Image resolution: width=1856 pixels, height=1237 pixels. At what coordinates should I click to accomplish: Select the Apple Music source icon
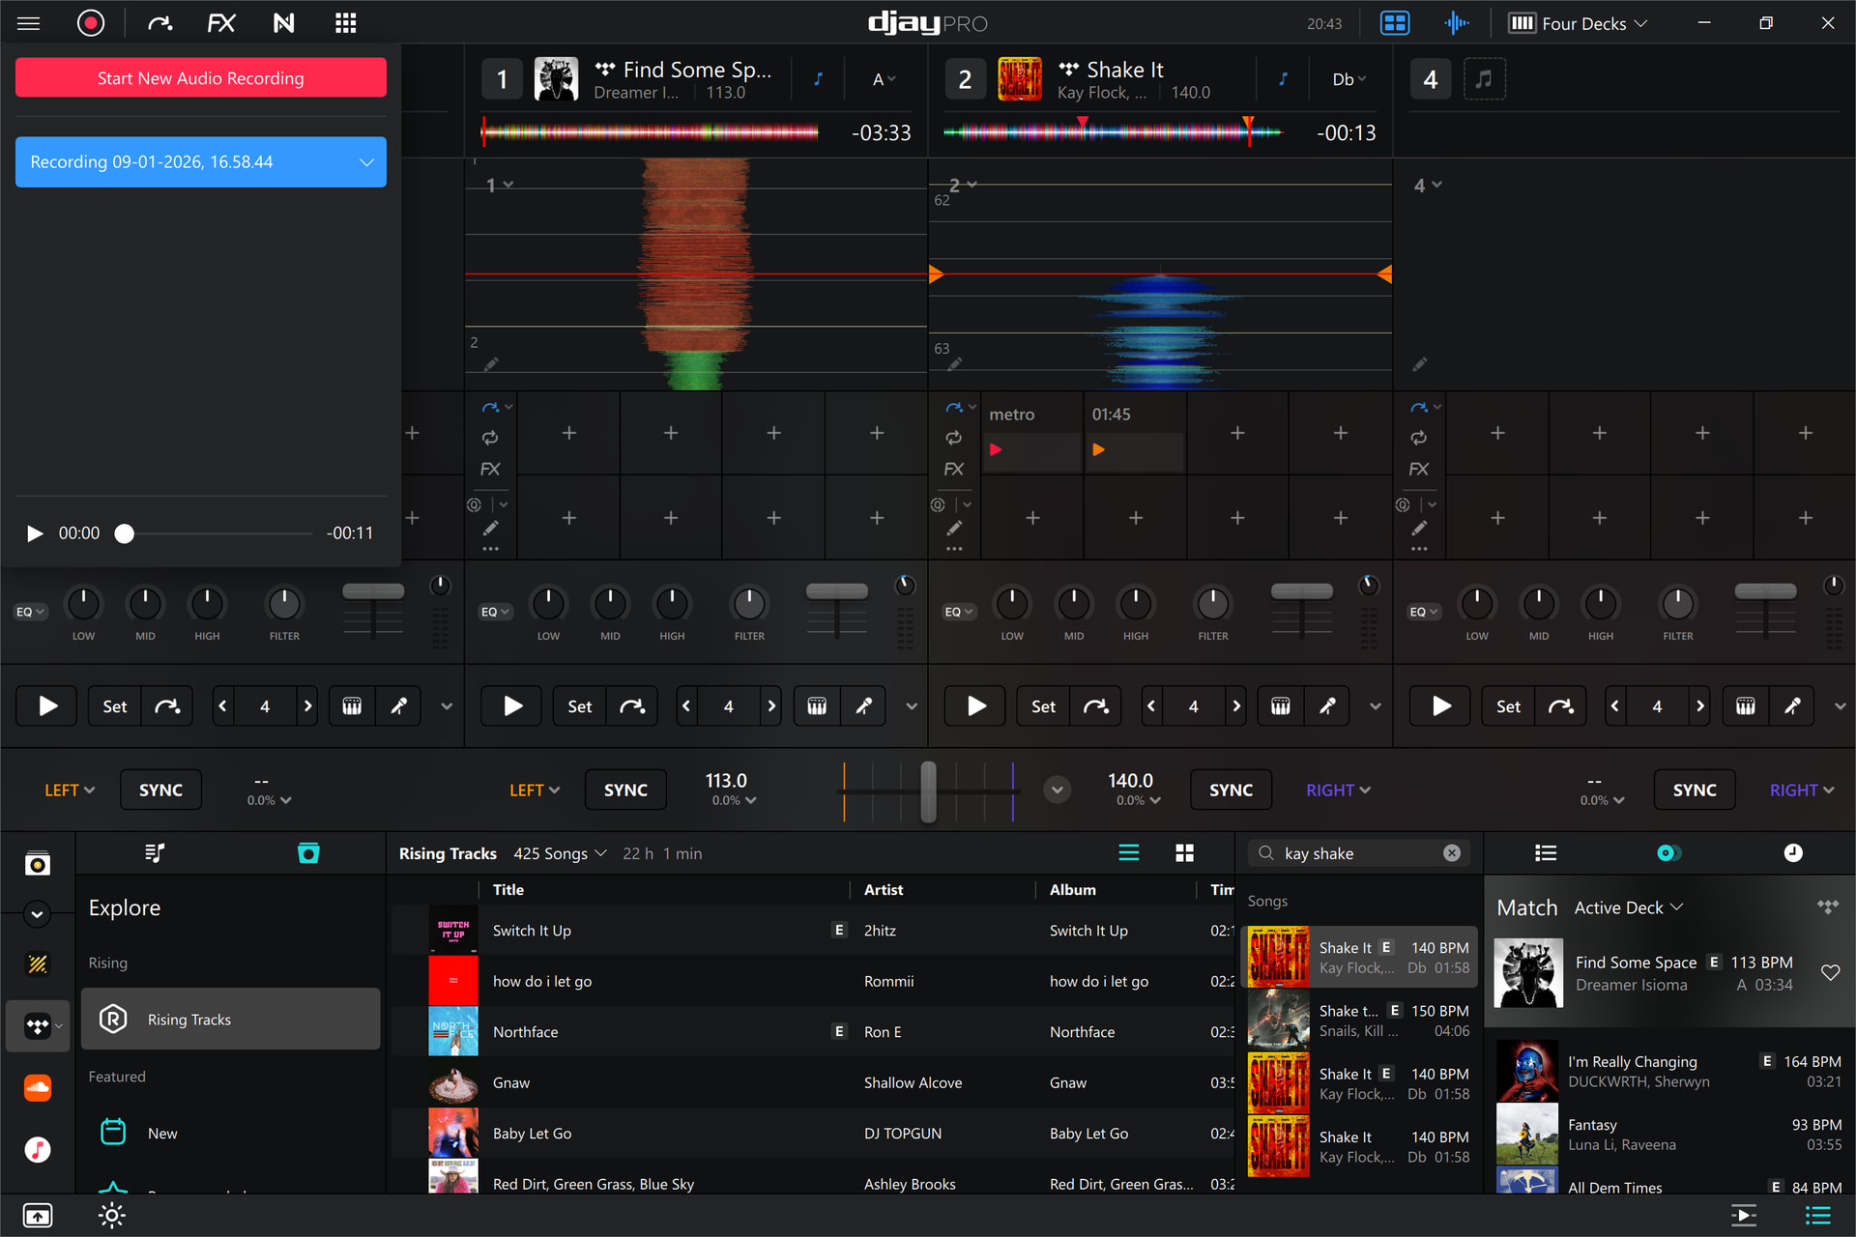38,1149
